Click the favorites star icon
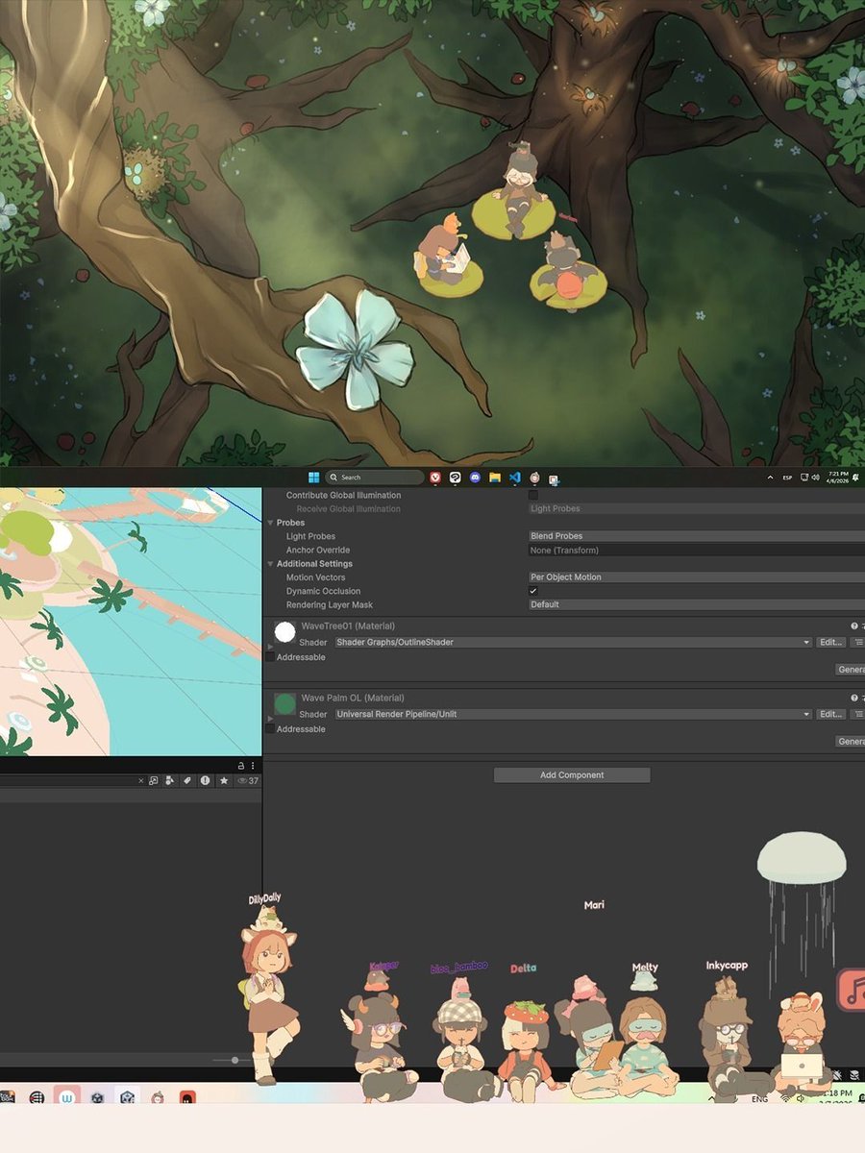 pyautogui.click(x=224, y=781)
